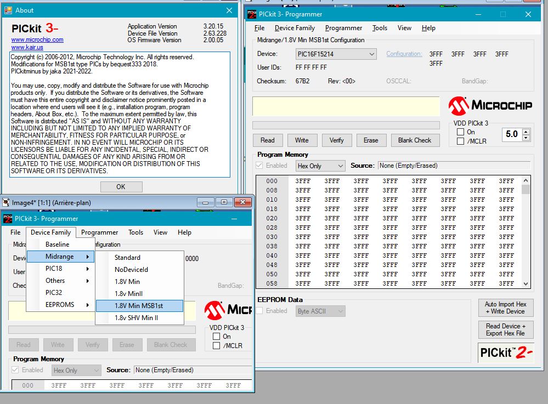
Task: Click Read Device + Export Hex File button
Action: click(506, 329)
